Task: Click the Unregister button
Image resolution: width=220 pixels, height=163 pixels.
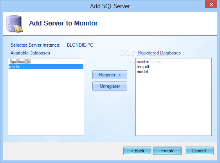Action: 110,86
